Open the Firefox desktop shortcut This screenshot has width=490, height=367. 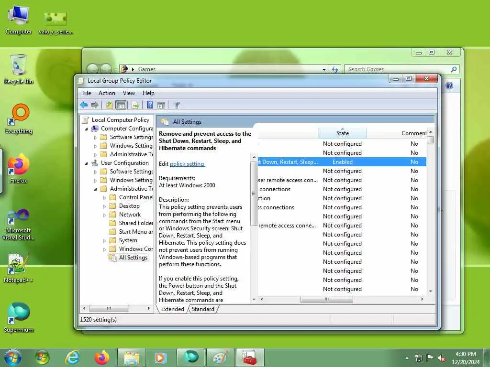[x=19, y=169]
